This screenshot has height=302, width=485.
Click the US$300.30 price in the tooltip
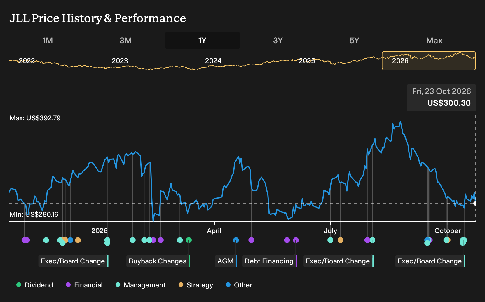[449, 103]
